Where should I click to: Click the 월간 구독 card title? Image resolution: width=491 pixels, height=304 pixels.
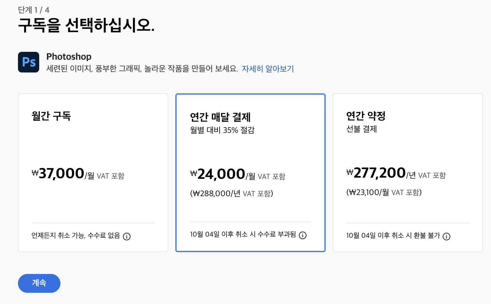tap(51, 116)
